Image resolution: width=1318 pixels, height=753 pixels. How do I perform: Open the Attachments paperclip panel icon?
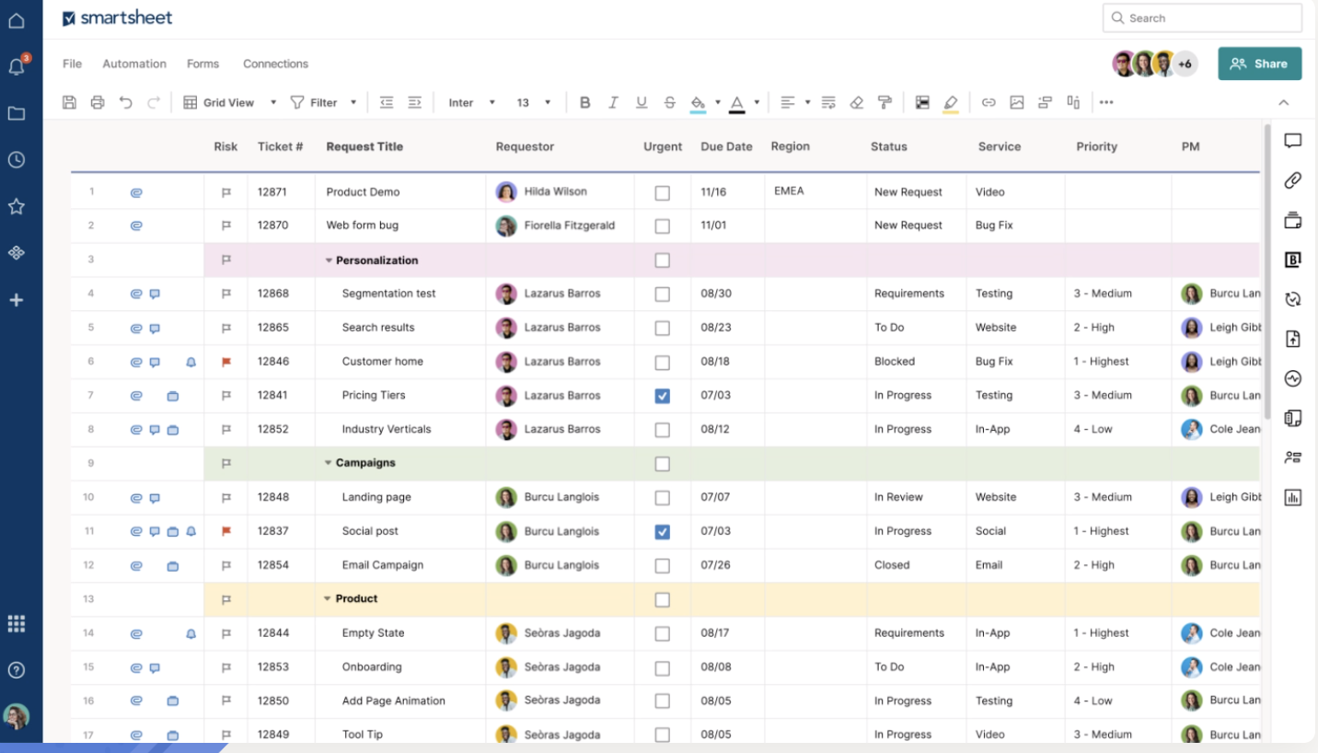point(1292,180)
